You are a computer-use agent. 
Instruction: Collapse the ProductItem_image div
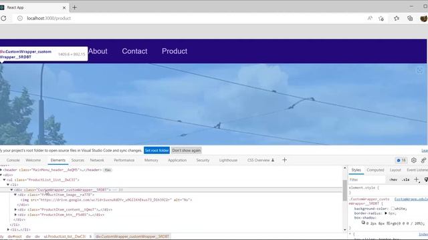click(15, 195)
